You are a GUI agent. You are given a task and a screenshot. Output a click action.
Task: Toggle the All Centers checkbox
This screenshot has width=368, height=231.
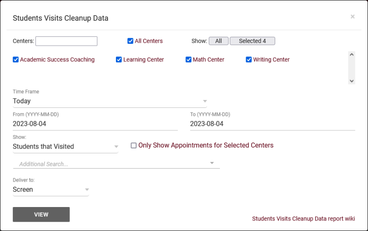point(130,41)
